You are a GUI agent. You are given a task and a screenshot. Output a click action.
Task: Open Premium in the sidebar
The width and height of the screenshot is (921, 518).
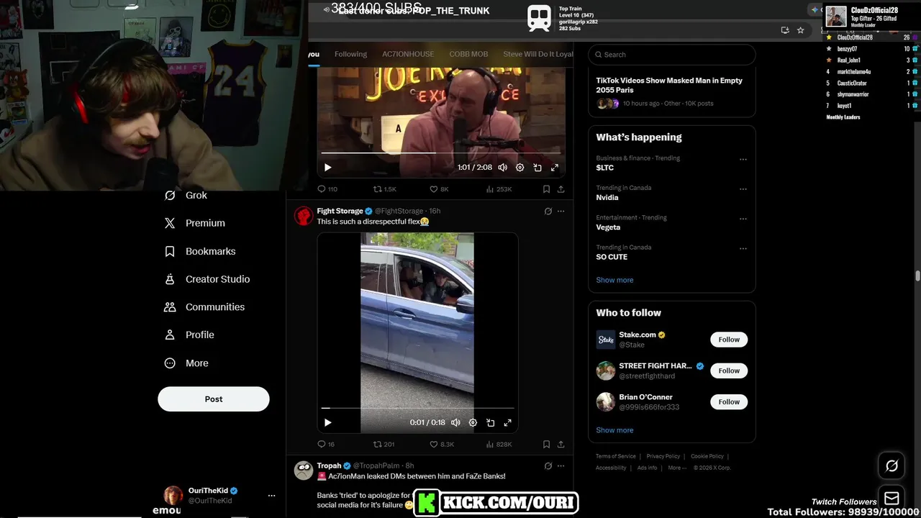[194, 223]
